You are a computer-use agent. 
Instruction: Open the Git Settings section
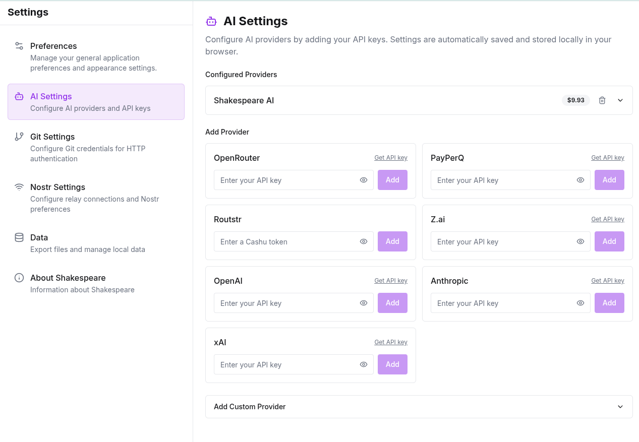[x=52, y=136]
